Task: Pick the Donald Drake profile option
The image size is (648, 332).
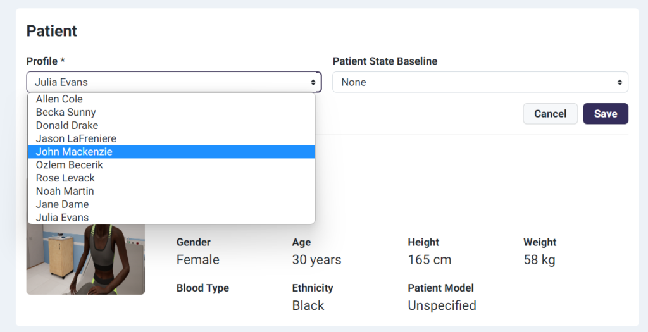Action: click(x=67, y=125)
